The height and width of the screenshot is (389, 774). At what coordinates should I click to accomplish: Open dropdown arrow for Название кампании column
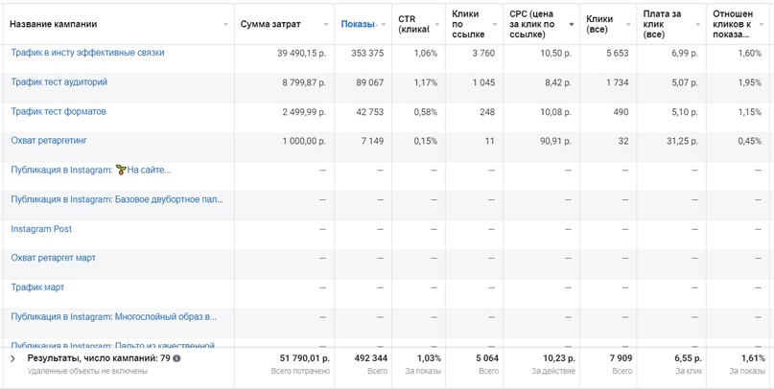tap(225, 25)
